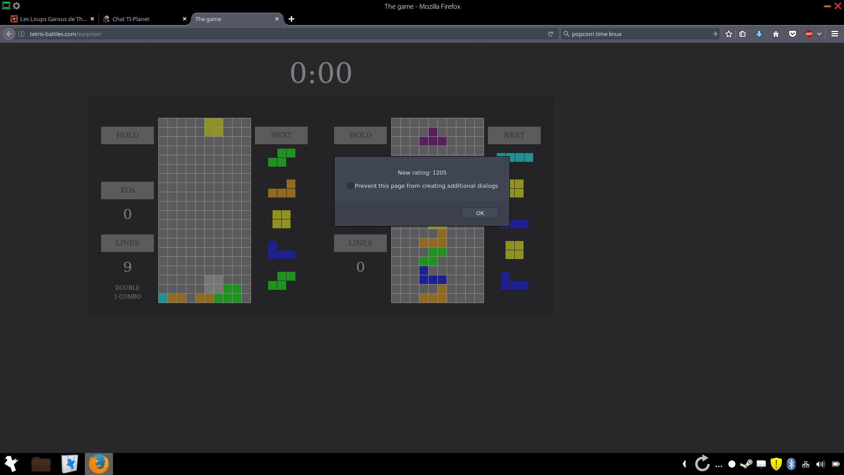This screenshot has height=475, width=844.
Task: Open the application launcher in taskbar
Action: tap(11, 464)
